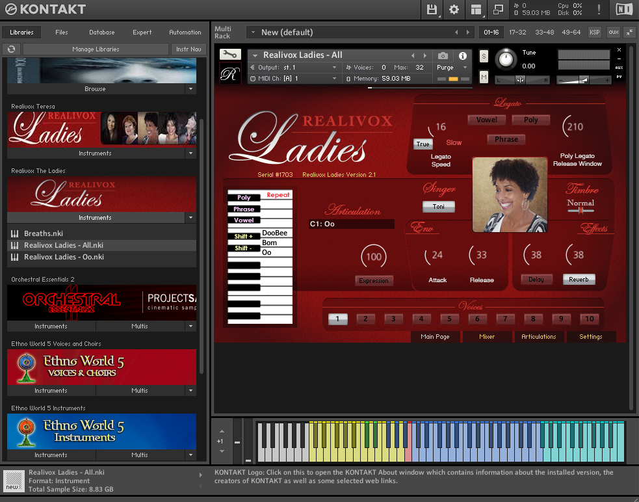Click the Realivox R instrument icon
This screenshot has width=639, height=502.
230,73
